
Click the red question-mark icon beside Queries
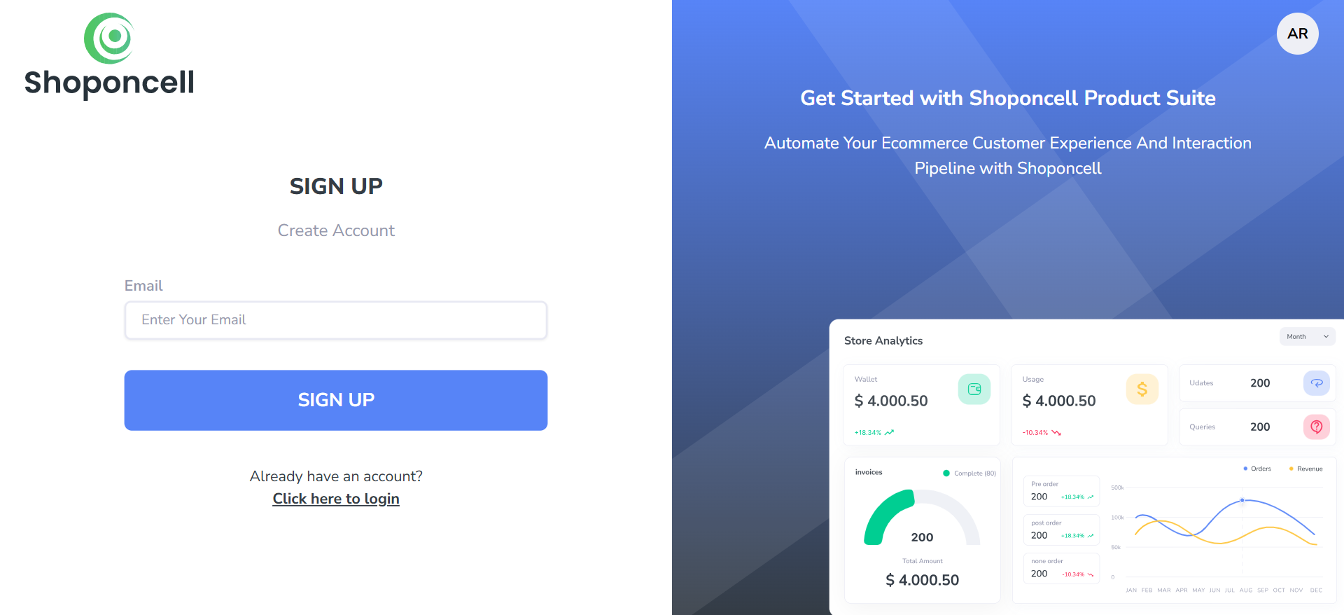coord(1317,427)
